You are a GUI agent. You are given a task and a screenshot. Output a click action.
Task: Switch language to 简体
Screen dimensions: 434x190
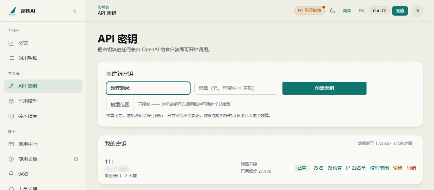tap(347, 11)
